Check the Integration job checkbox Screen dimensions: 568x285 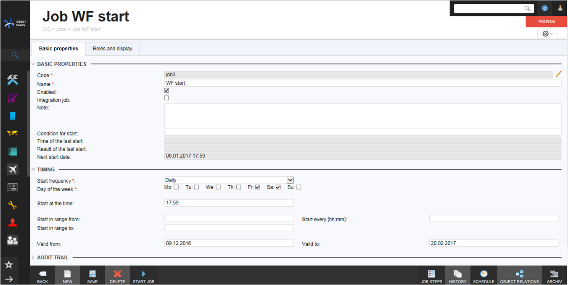[166, 98]
